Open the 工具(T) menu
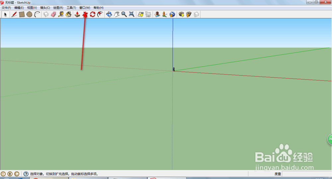The width and height of the screenshot is (332, 179). coord(71,8)
